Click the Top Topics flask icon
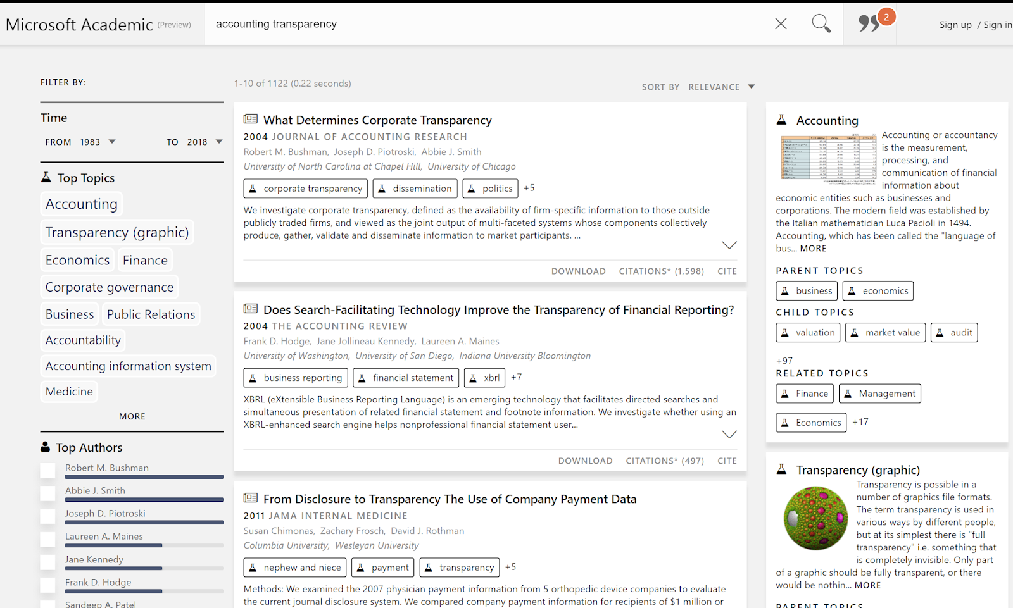1013x608 pixels. (x=46, y=177)
